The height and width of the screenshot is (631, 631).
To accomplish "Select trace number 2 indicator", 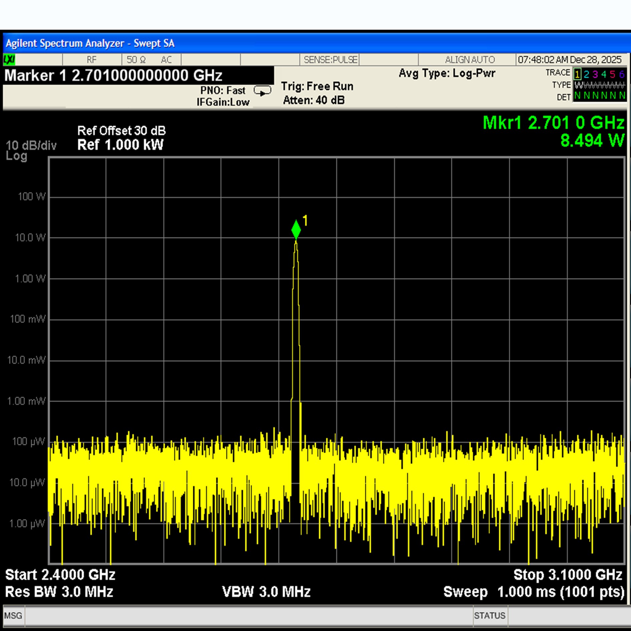I will (586, 74).
